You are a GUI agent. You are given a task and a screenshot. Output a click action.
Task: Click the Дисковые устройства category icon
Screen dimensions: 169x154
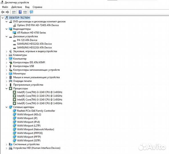(x=11, y=37)
